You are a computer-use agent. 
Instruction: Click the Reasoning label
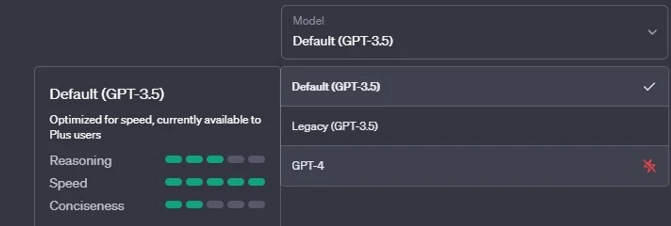tap(80, 161)
